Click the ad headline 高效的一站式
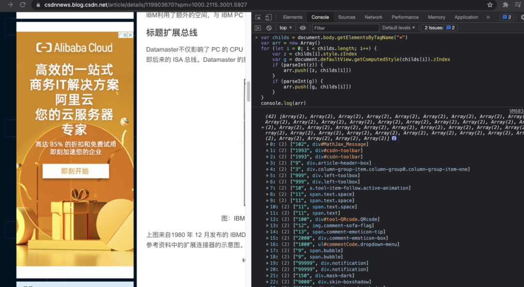The width and height of the screenshot is (524, 287). [74, 70]
